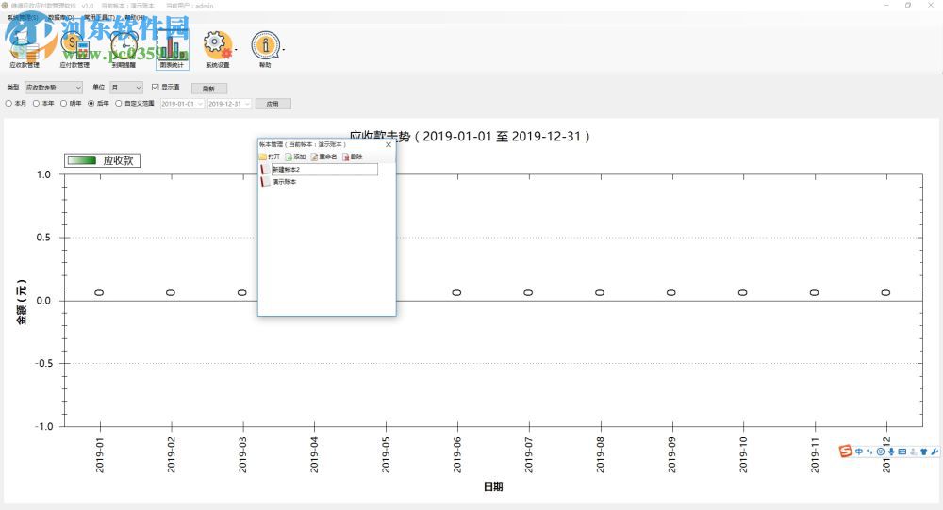Toggle the 显示值 checkbox
The height and width of the screenshot is (510, 943).
click(x=156, y=88)
